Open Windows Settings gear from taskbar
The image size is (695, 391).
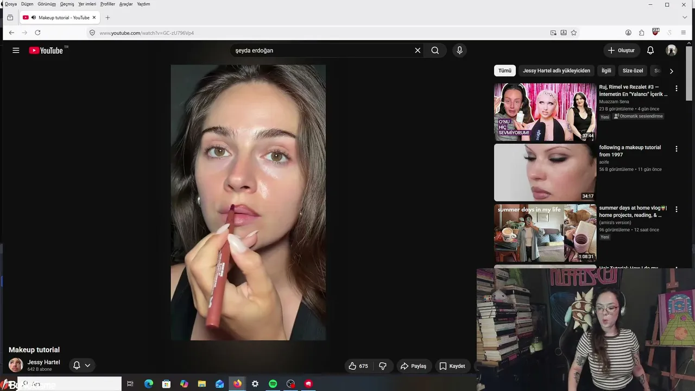point(255,384)
